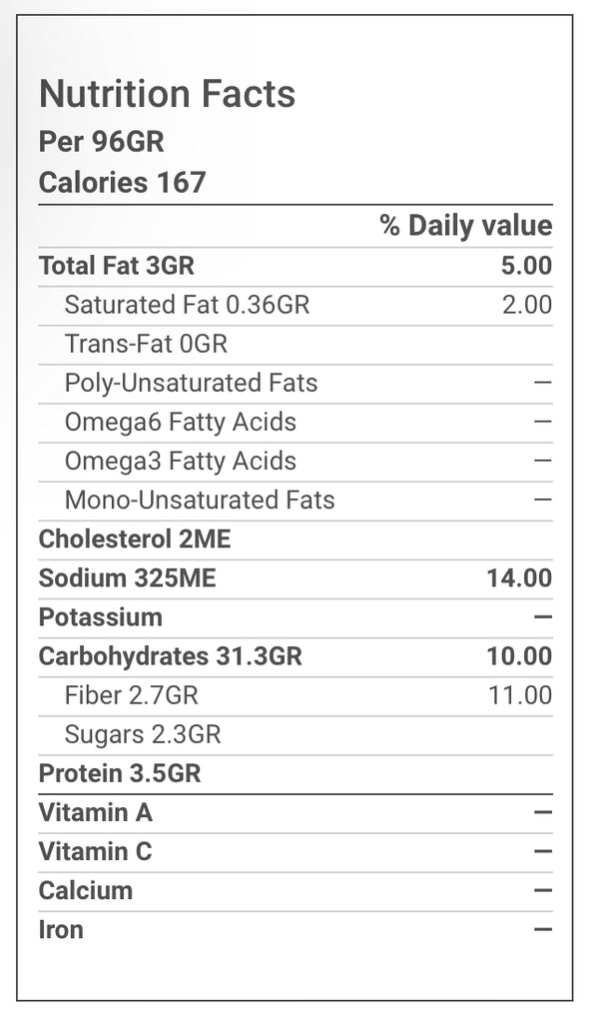Select the Potassium row
The height and width of the screenshot is (1023, 596).
(296, 617)
